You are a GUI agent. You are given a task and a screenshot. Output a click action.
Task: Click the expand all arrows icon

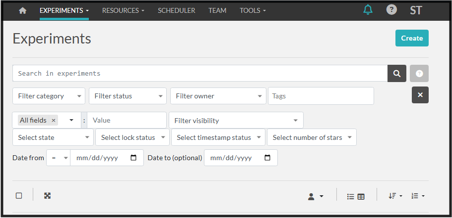tap(47, 196)
